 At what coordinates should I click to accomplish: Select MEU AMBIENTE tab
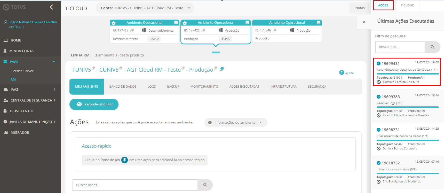click(86, 87)
